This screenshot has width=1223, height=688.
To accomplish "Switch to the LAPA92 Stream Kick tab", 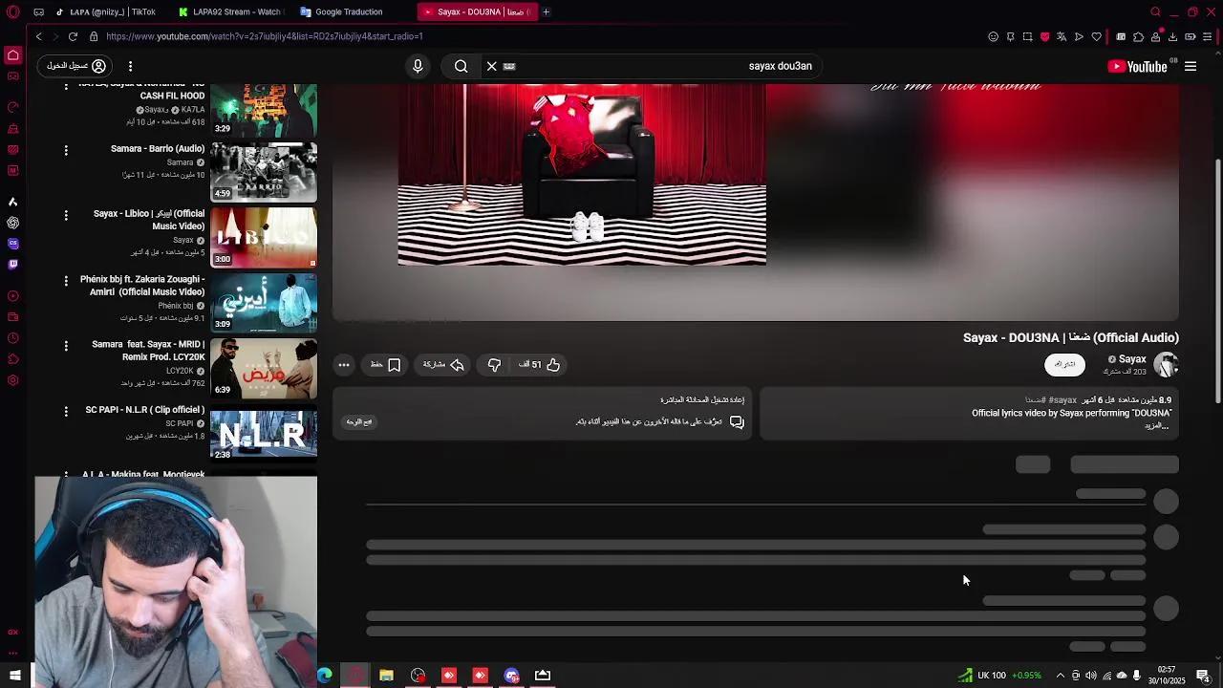I will point(229,11).
